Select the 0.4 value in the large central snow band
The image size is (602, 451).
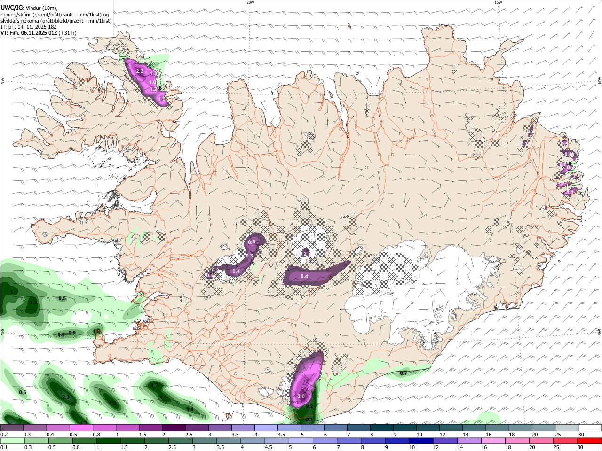[304, 276]
